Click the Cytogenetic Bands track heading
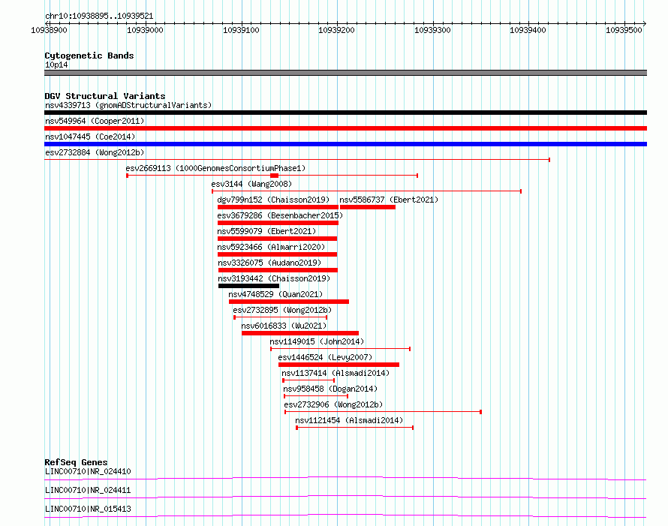This screenshot has height=526, width=668. pyautogui.click(x=89, y=56)
